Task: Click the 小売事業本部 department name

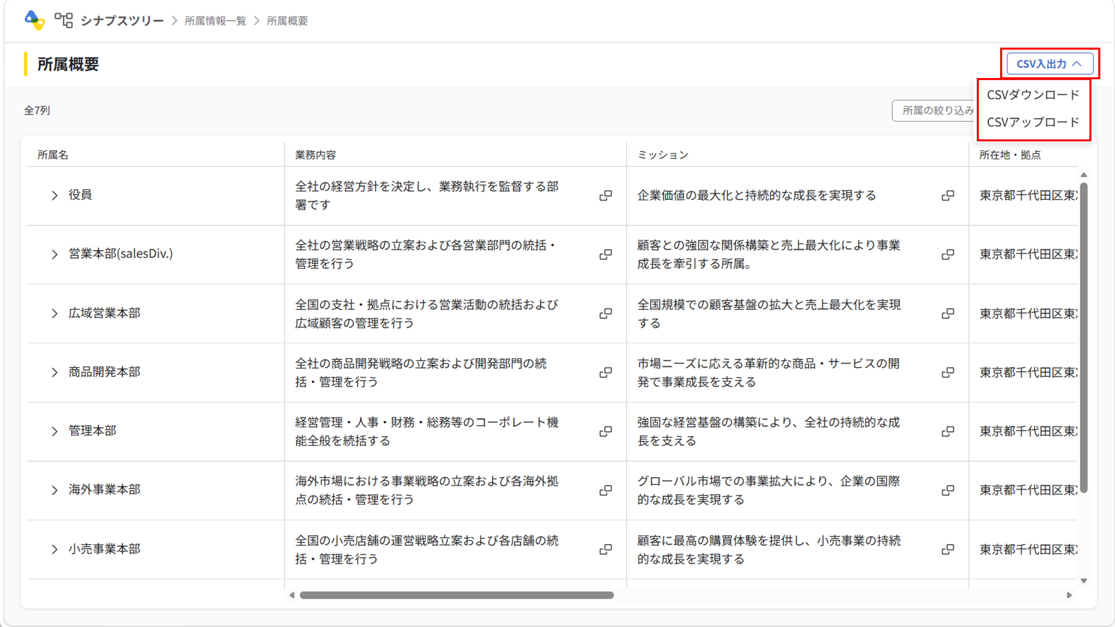Action: 104,549
